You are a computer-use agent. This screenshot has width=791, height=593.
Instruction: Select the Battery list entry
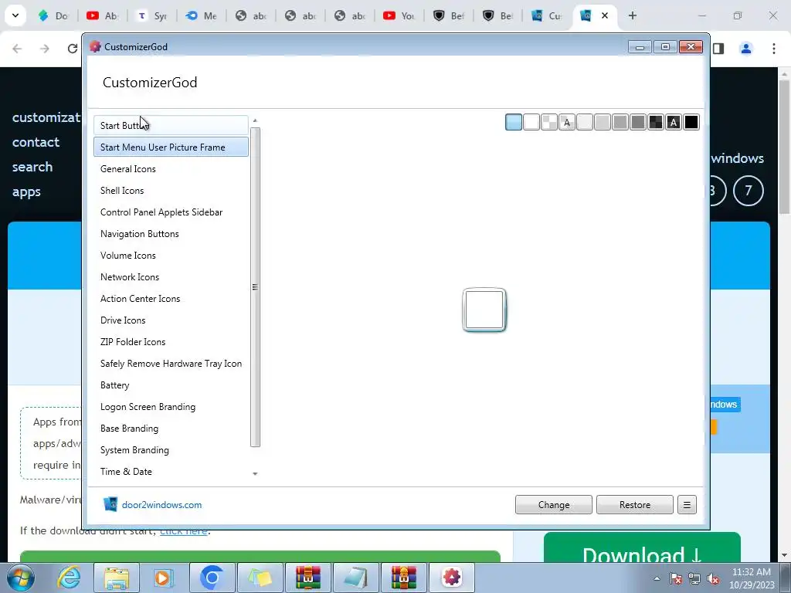point(171,386)
